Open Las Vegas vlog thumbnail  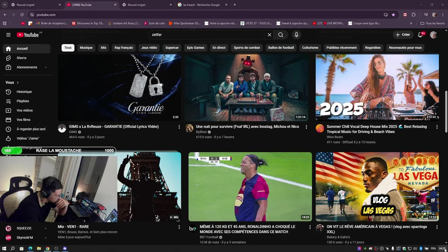coord(377,187)
